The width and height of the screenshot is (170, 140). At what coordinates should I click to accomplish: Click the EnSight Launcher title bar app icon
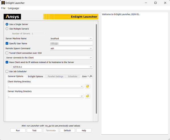(3, 3)
